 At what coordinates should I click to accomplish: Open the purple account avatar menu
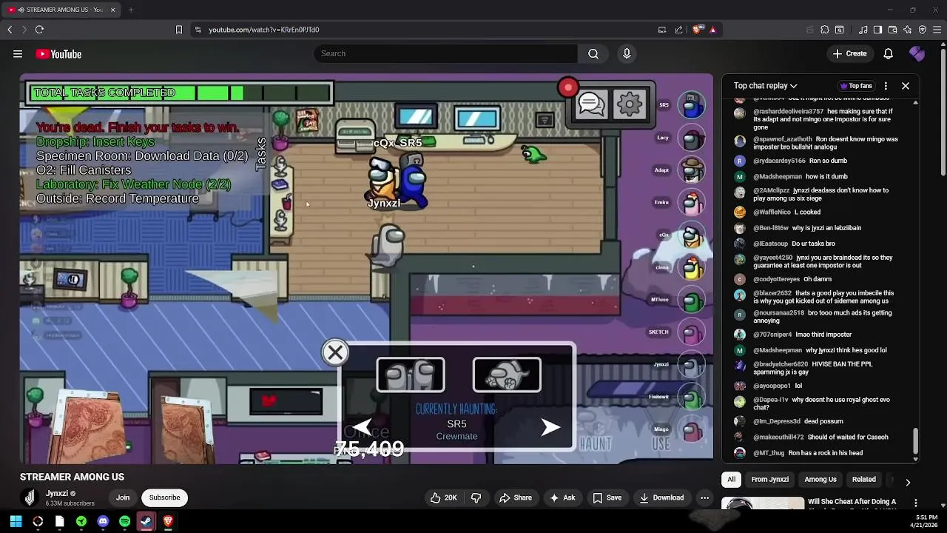point(917,53)
